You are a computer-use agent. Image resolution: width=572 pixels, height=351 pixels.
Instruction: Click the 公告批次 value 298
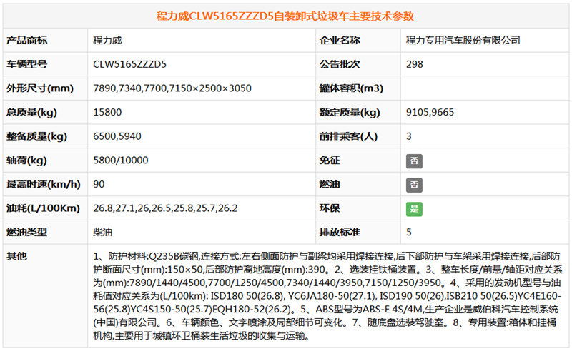coord(414,64)
